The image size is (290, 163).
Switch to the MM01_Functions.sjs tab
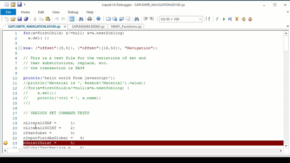coord(126,27)
